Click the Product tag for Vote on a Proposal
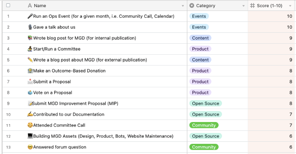This screenshot has height=154, width=296. (200, 93)
